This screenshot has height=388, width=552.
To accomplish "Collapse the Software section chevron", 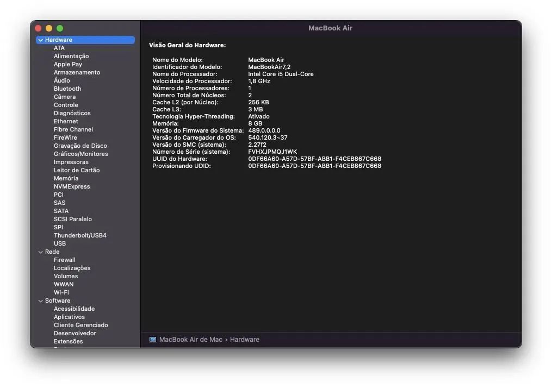I will coord(40,301).
